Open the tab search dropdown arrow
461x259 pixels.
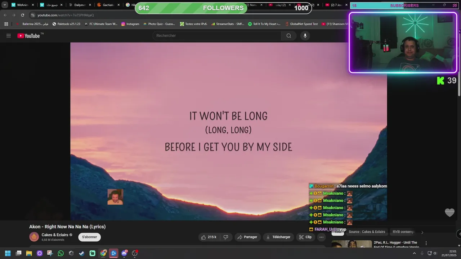coord(5,5)
